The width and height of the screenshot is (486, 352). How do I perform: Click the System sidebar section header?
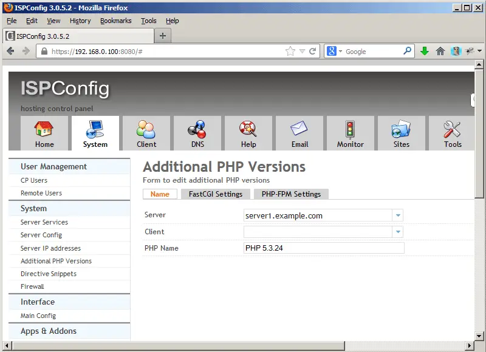tap(69, 208)
